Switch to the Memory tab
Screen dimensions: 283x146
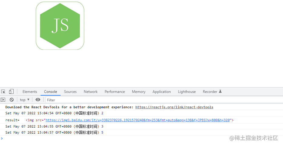(x=138, y=92)
